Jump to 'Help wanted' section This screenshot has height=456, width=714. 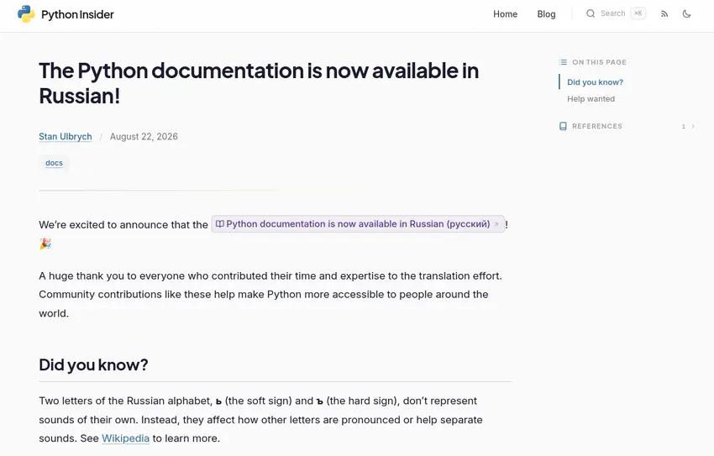click(x=591, y=99)
